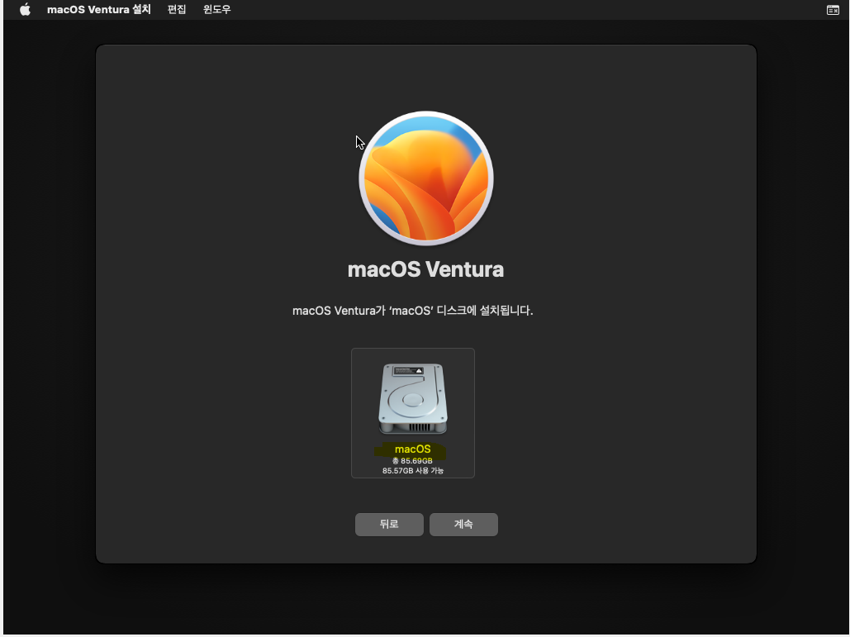Open the 윈도우 menu
Viewport: 850px width, 637px height.
point(216,10)
